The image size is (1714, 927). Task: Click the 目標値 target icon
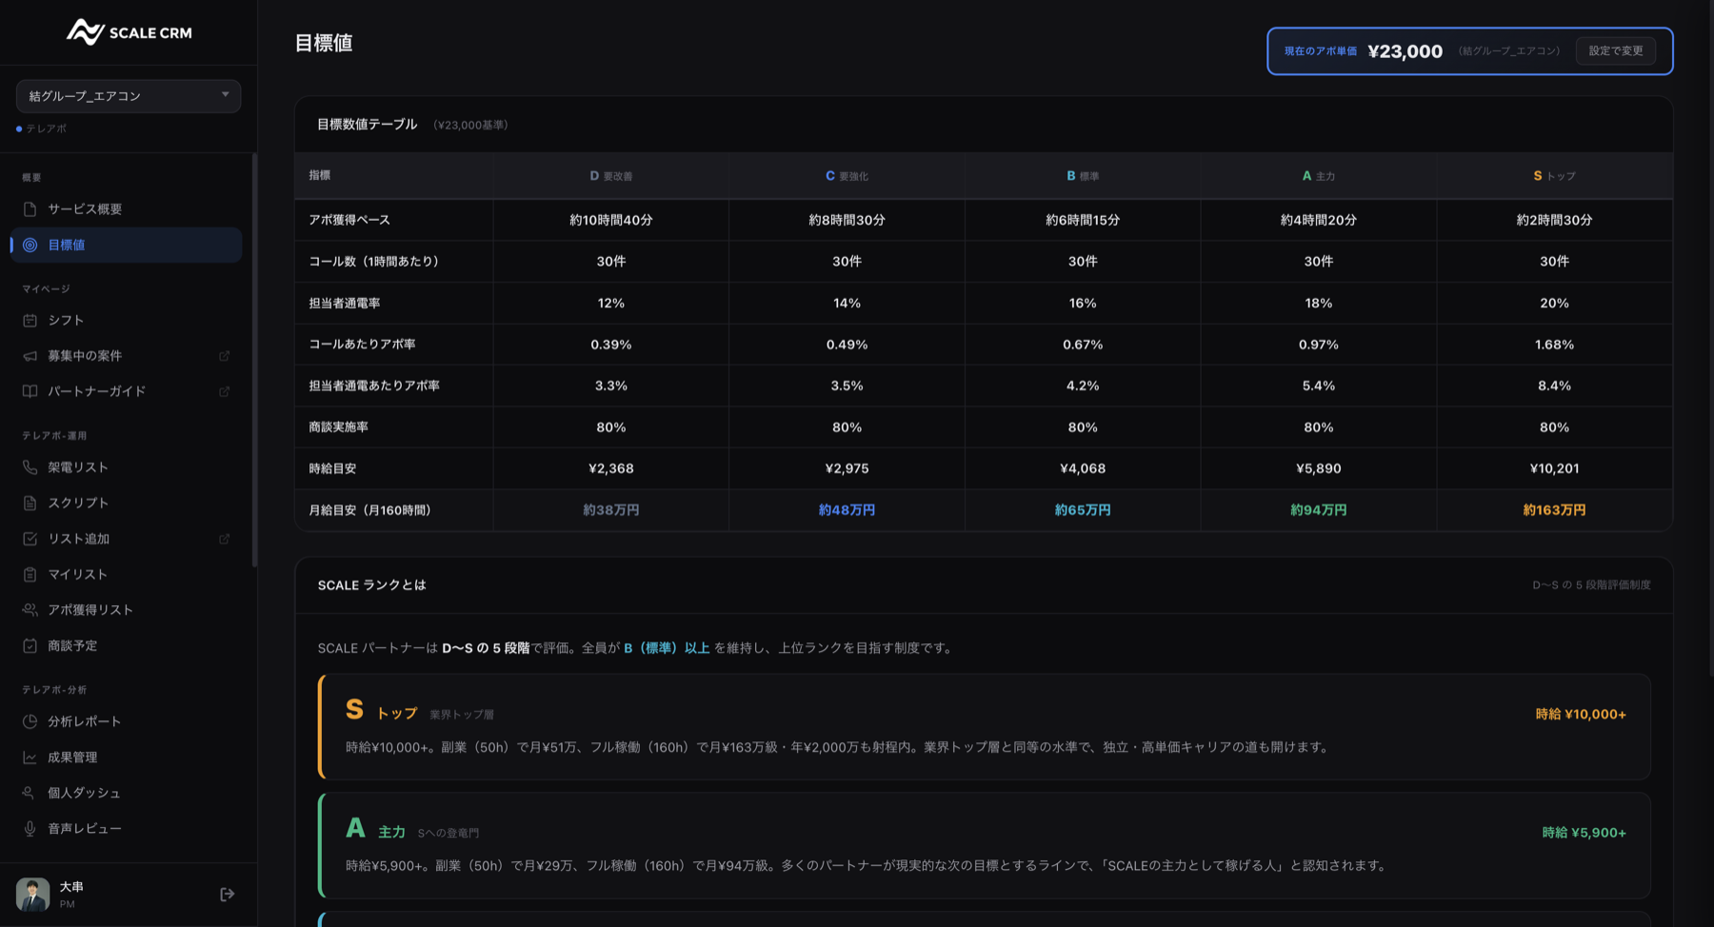30,246
